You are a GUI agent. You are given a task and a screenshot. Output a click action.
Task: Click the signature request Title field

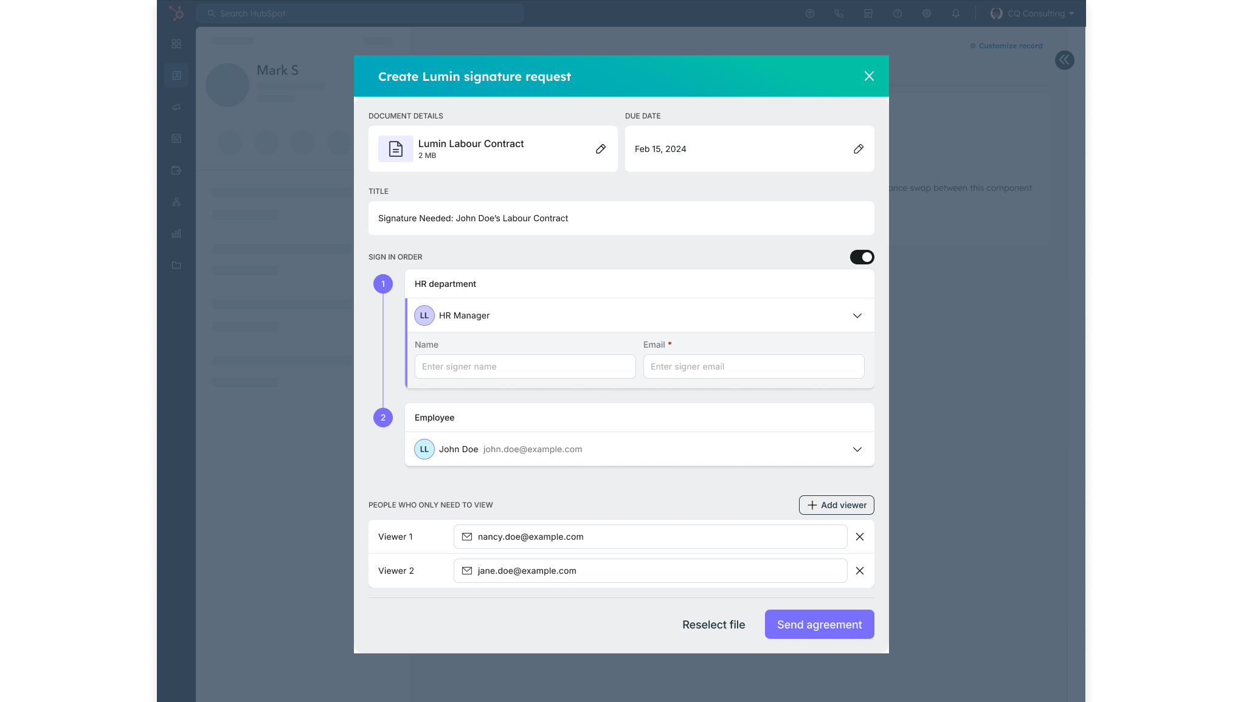(x=621, y=218)
